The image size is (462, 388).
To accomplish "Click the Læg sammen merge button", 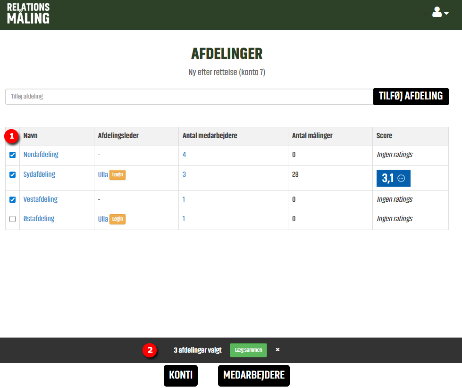I will click(248, 350).
